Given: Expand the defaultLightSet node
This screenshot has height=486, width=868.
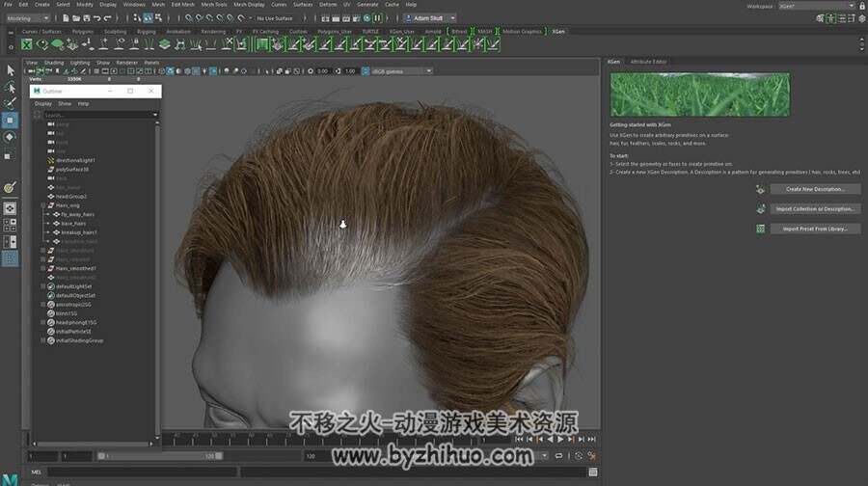Looking at the screenshot, I should 43,286.
